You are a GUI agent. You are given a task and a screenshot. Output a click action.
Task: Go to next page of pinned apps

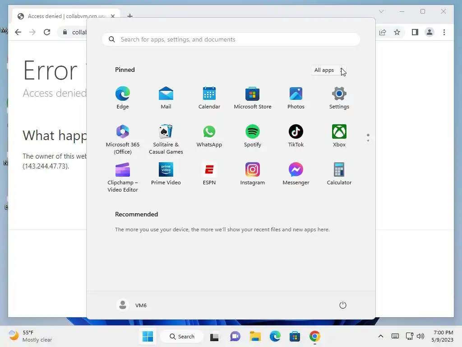tap(368, 141)
